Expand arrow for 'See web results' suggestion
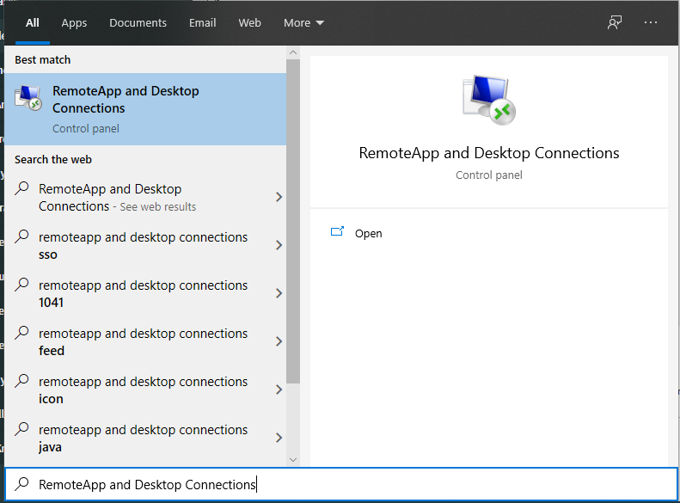680x503 pixels. [279, 197]
